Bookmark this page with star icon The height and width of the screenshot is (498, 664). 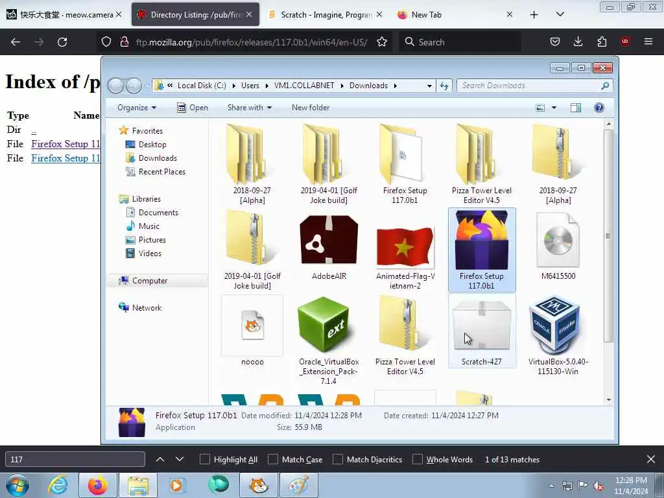point(381,42)
